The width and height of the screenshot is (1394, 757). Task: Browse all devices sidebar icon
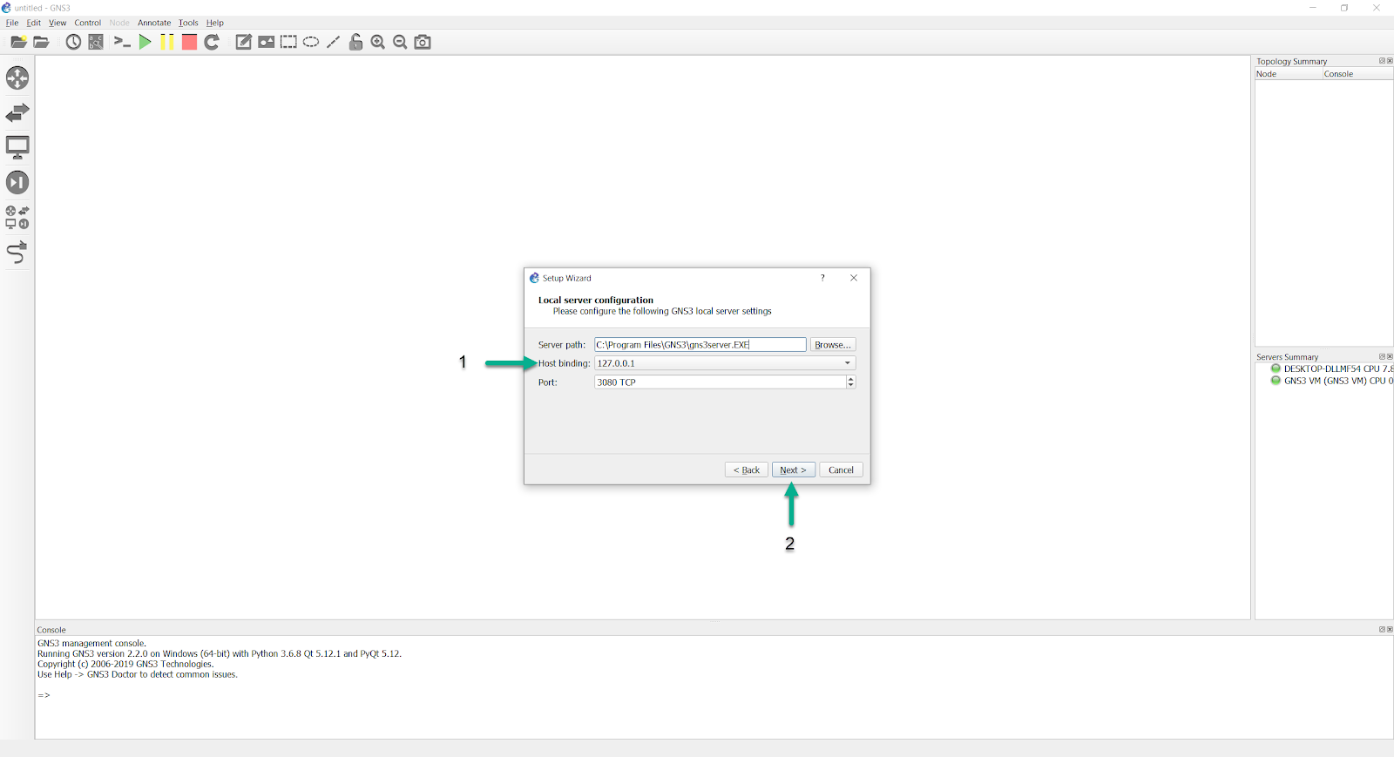click(x=17, y=217)
